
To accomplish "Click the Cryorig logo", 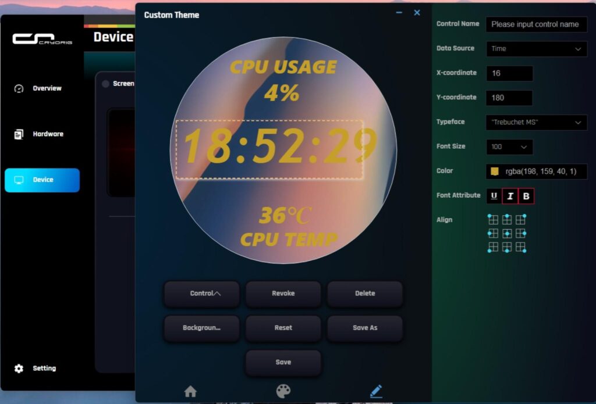I will click(42, 39).
